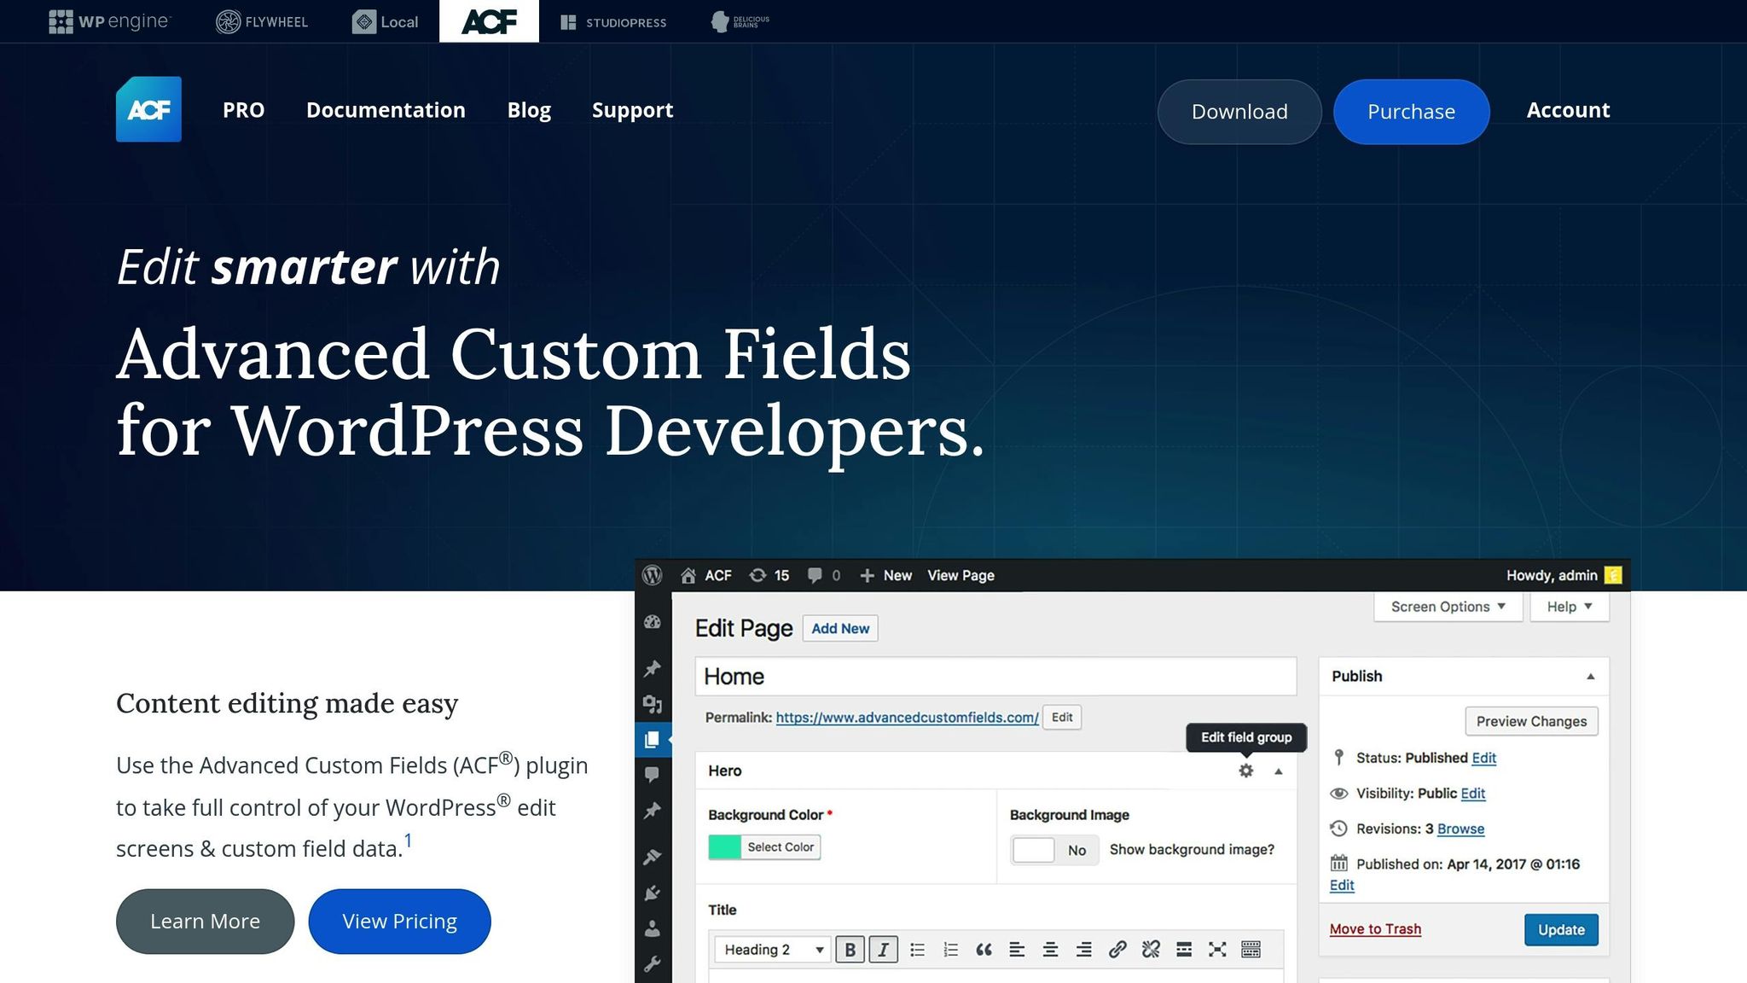Expand the Screen Options dropdown
The width and height of the screenshot is (1747, 983).
[1448, 607]
